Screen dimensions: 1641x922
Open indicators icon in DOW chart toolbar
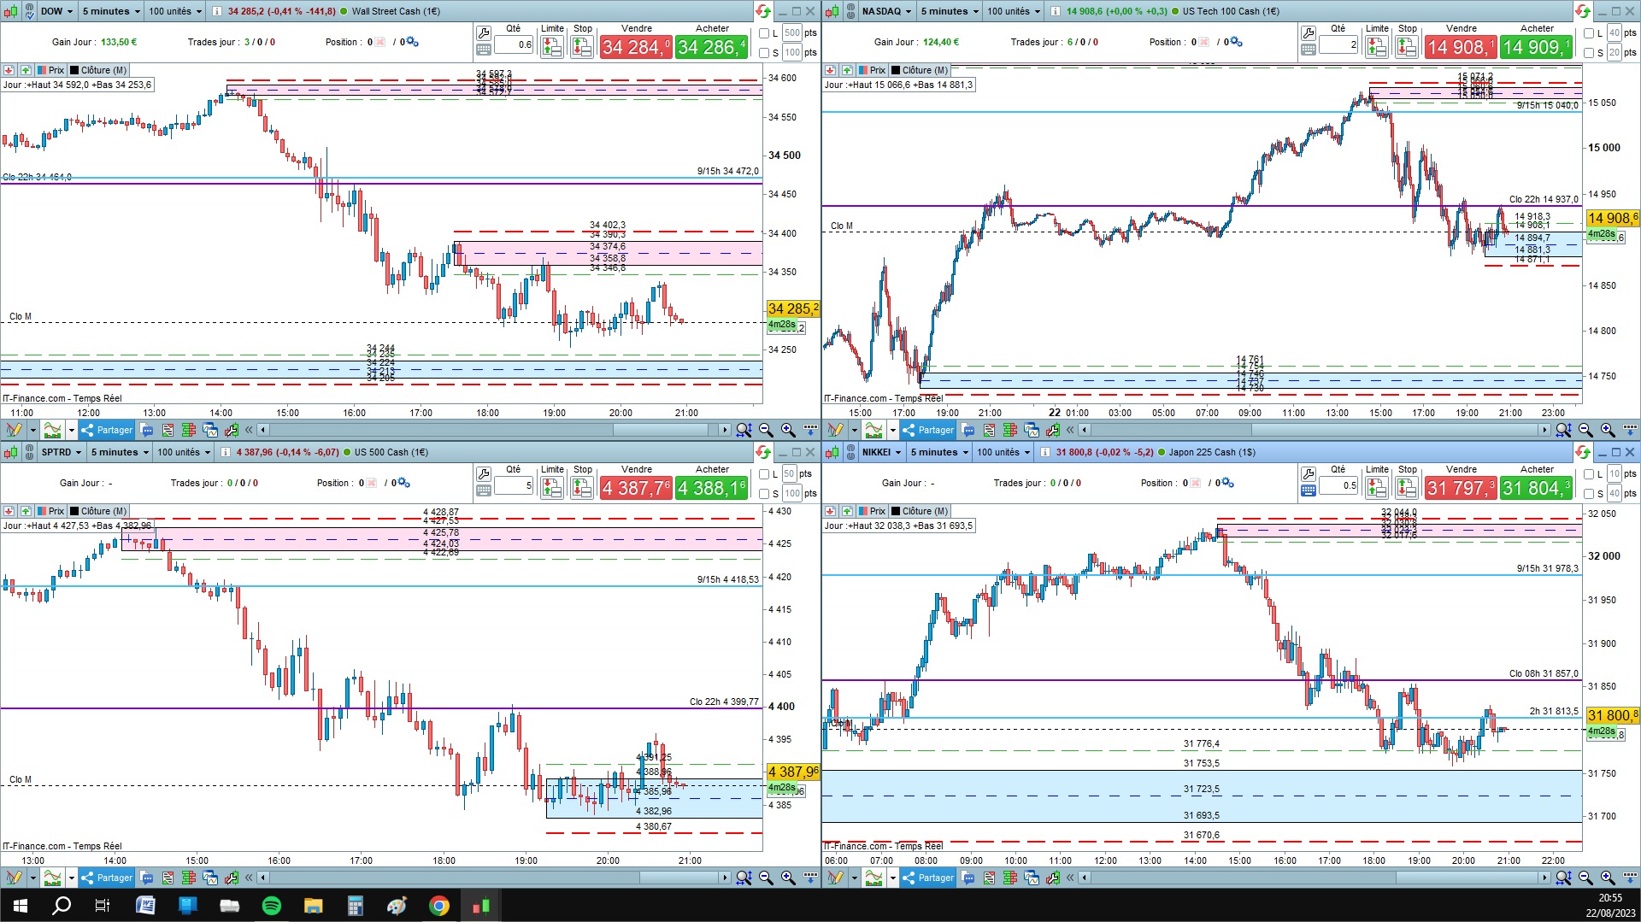pyautogui.click(x=53, y=430)
